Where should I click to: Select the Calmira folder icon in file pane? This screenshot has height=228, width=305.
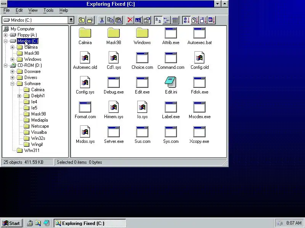point(85,36)
